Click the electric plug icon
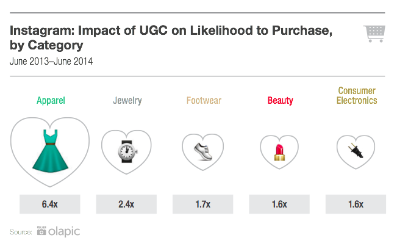 (356, 151)
